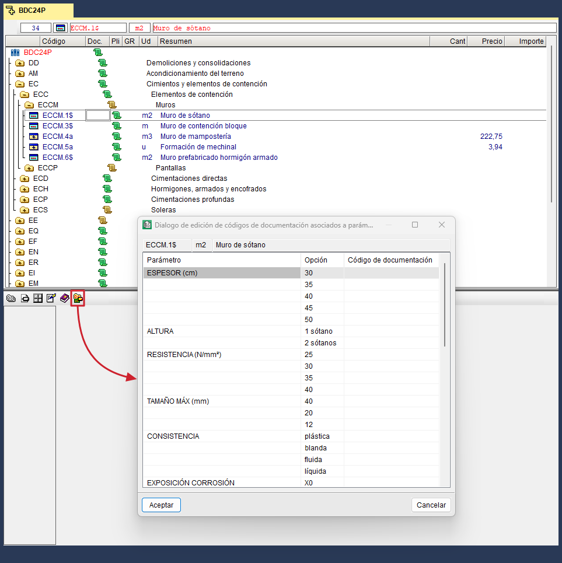Click the four-pane grid icon in the lower toolbar
Image resolution: width=562 pixels, height=563 pixels.
38,298
